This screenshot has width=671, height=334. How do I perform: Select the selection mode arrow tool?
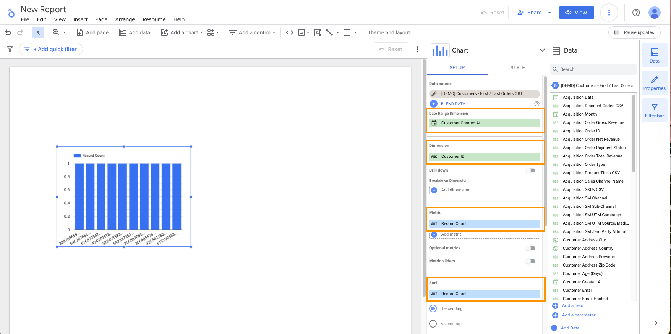click(38, 32)
